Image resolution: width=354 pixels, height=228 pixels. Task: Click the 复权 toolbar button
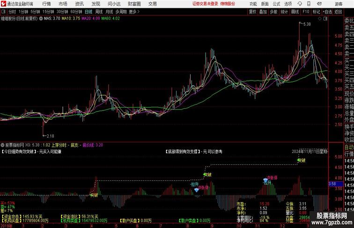click(252, 12)
